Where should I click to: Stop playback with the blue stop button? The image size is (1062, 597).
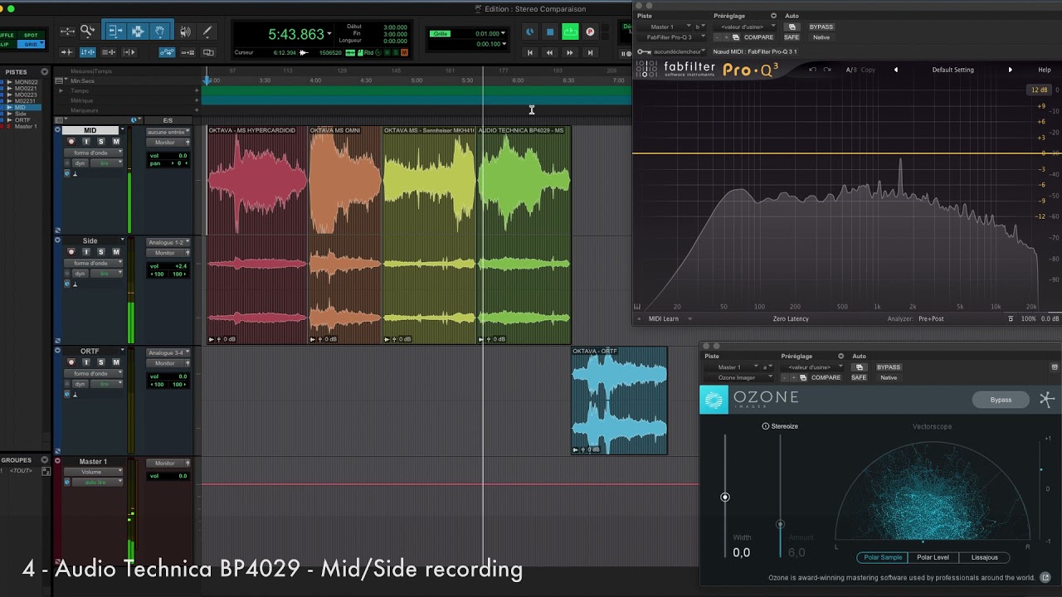(x=549, y=32)
